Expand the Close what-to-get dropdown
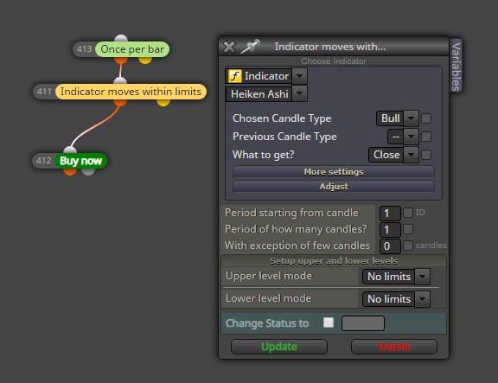The height and width of the screenshot is (383, 498). (411, 155)
